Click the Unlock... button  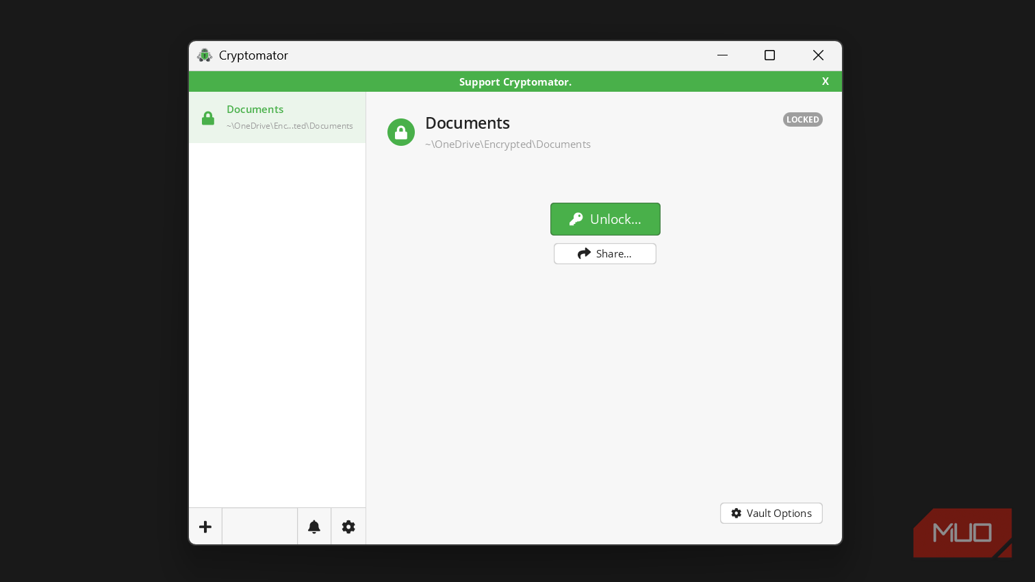[605, 219]
